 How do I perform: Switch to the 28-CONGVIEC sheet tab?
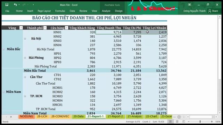click(60, 117)
